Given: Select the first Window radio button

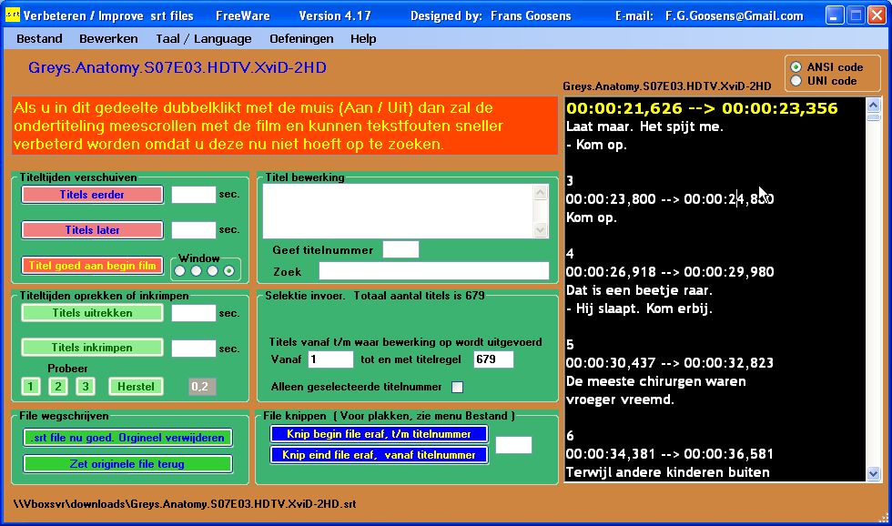Looking at the screenshot, I should click(x=180, y=270).
